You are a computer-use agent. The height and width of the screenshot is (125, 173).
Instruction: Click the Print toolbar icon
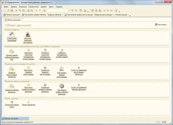(x=28, y=11)
